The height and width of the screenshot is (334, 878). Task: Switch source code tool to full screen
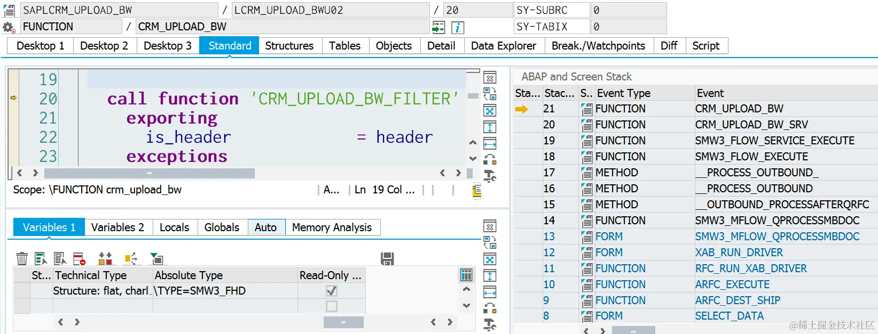[x=490, y=111]
